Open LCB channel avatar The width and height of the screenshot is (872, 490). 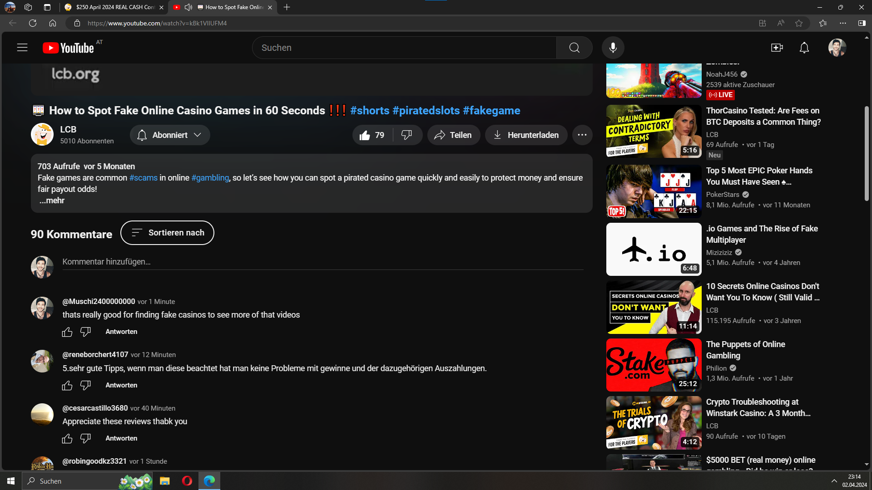(x=42, y=134)
